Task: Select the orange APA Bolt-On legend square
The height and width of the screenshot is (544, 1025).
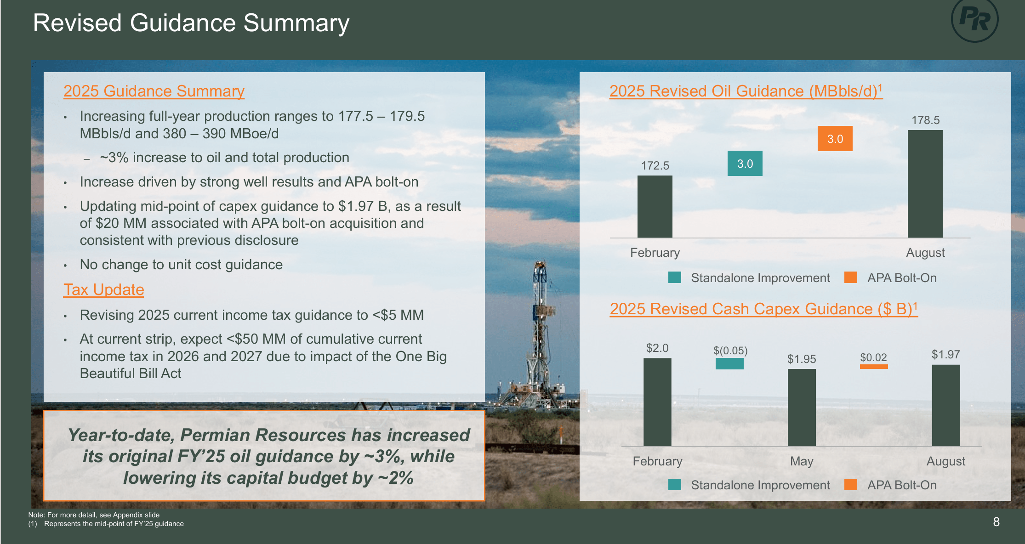Action: pos(852,278)
